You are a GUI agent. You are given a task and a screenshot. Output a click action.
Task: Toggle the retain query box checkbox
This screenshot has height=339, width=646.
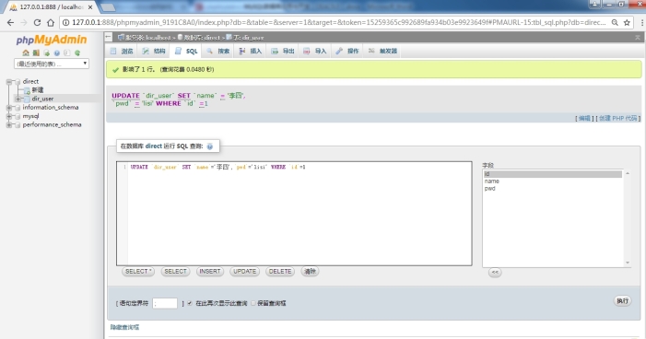(x=253, y=303)
